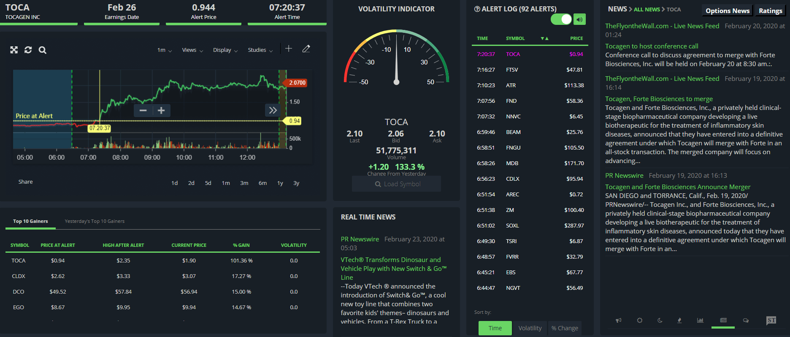The width and height of the screenshot is (790, 337).
Task: Toggle the alert log green switch
Action: click(x=561, y=19)
